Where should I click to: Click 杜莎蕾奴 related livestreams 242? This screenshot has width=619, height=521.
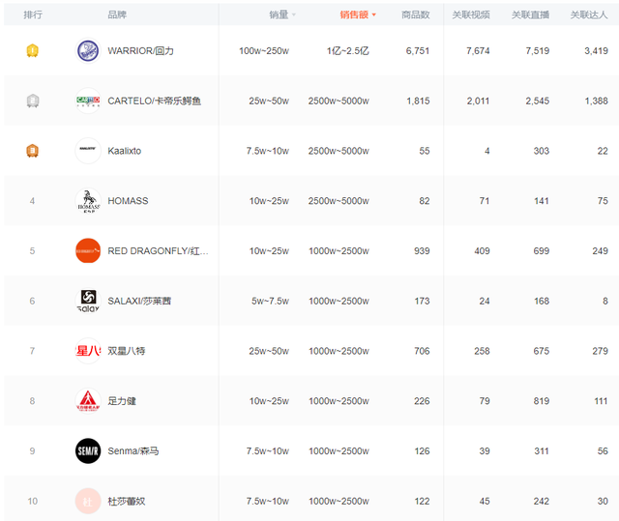click(542, 501)
